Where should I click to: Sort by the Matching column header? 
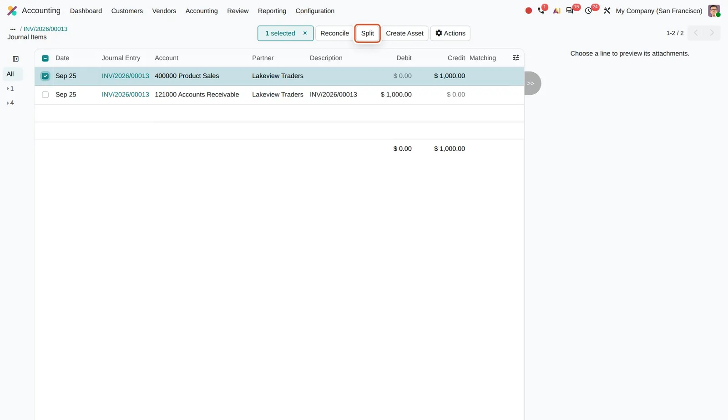[x=483, y=58]
